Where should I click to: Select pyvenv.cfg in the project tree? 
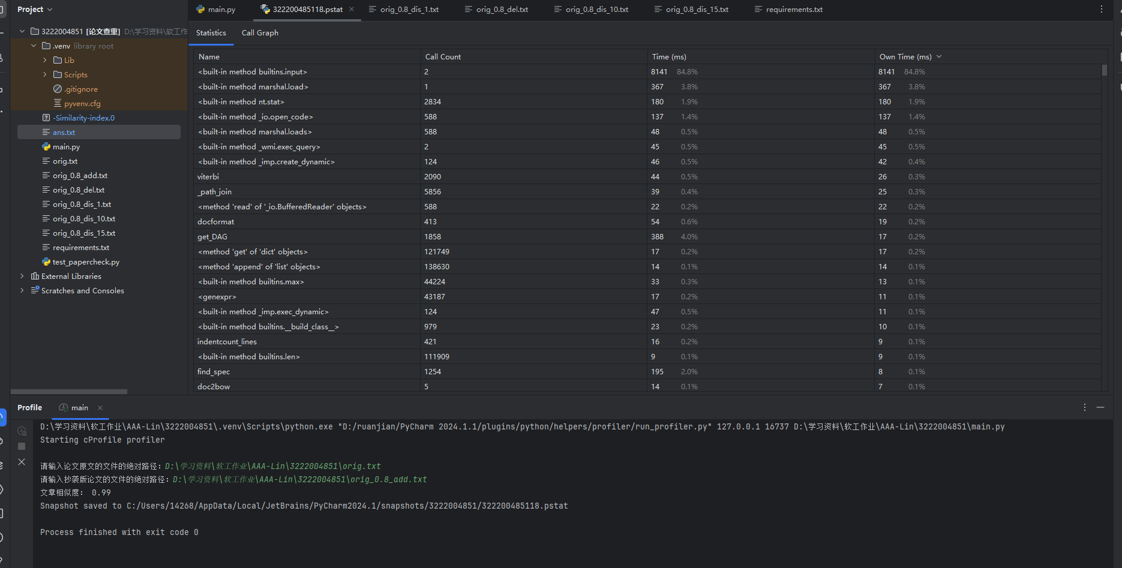82,103
